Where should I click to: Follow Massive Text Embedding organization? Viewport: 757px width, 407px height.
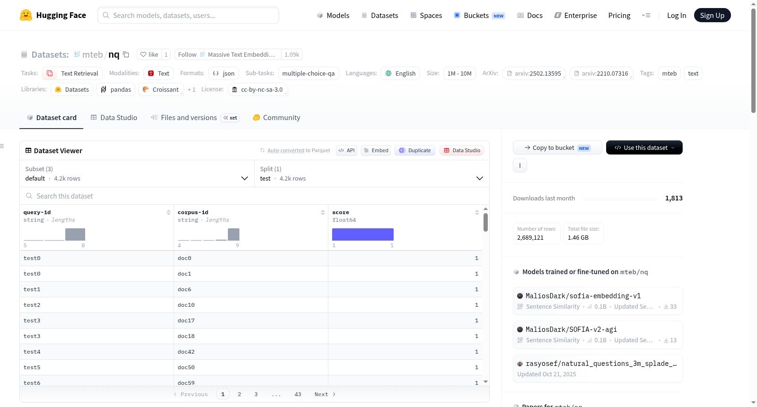pyautogui.click(x=227, y=54)
